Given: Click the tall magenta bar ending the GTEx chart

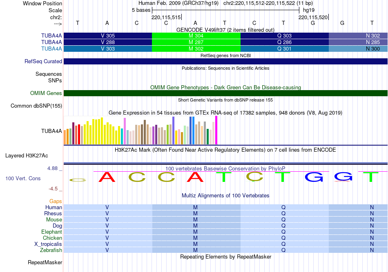Looking at the screenshot, I should tap(216, 130).
